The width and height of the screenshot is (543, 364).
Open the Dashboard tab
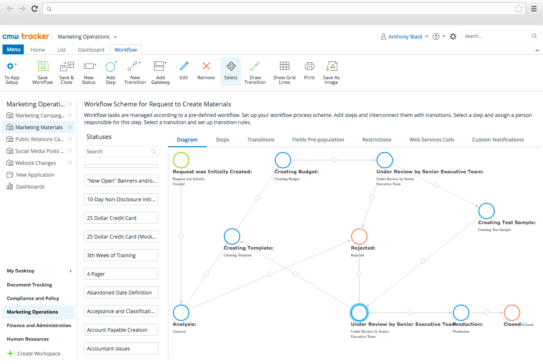click(91, 50)
